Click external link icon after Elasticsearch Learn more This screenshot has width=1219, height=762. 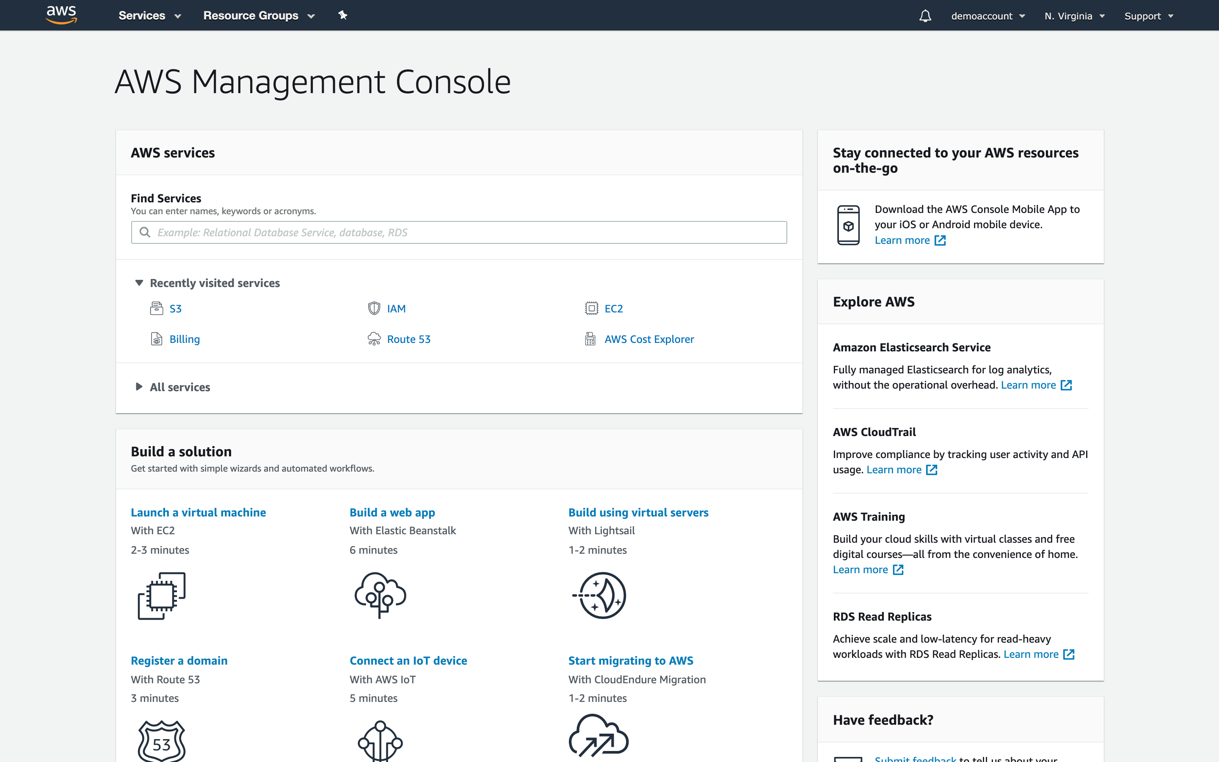coord(1066,385)
